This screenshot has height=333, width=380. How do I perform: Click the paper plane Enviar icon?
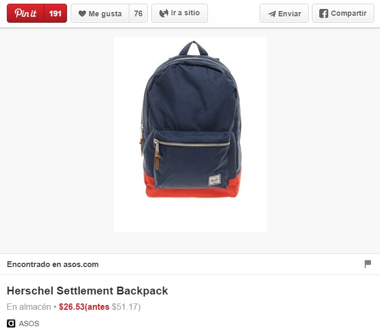point(272,14)
